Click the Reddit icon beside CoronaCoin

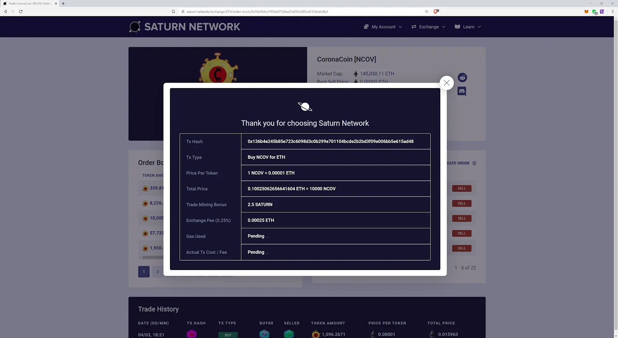[x=462, y=78]
